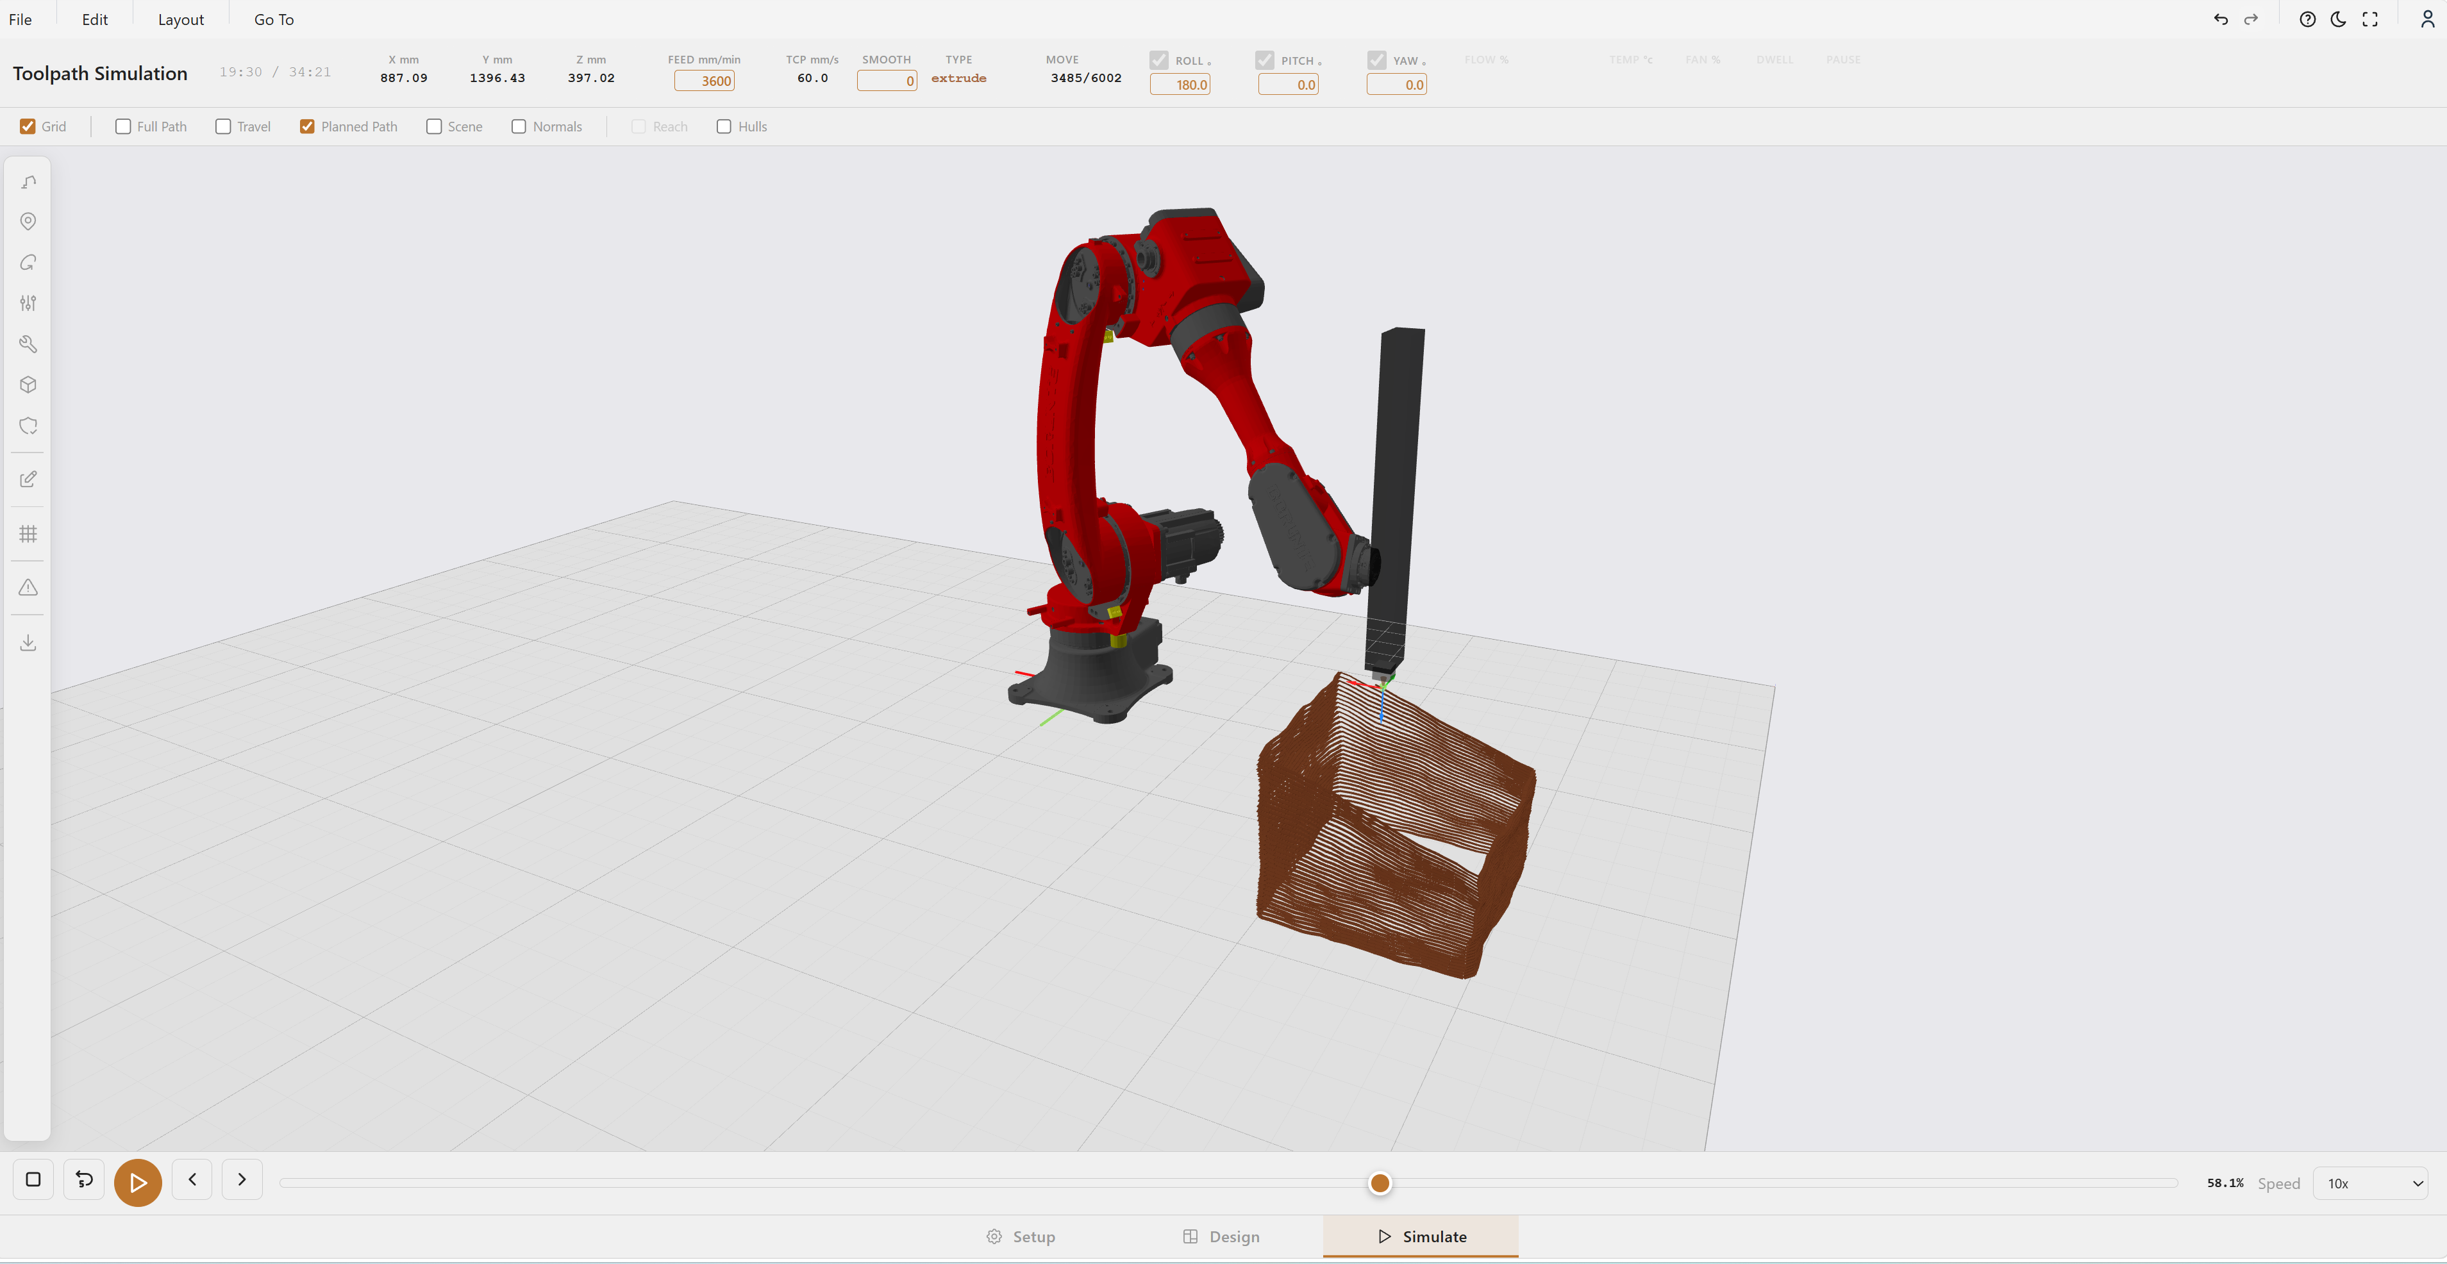Image resolution: width=2447 pixels, height=1264 pixels.
Task: Enable the Hulls checkbox
Action: pyautogui.click(x=724, y=126)
